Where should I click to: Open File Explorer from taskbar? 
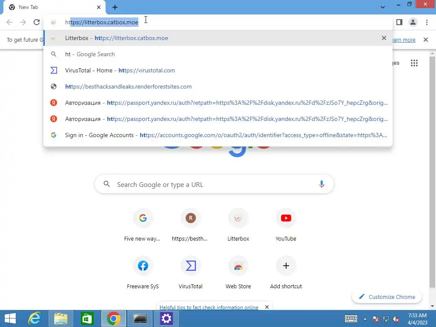60,318
